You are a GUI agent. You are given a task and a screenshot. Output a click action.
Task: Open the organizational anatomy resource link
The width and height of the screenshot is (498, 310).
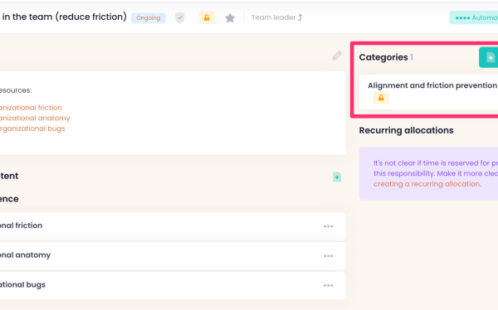click(x=35, y=118)
